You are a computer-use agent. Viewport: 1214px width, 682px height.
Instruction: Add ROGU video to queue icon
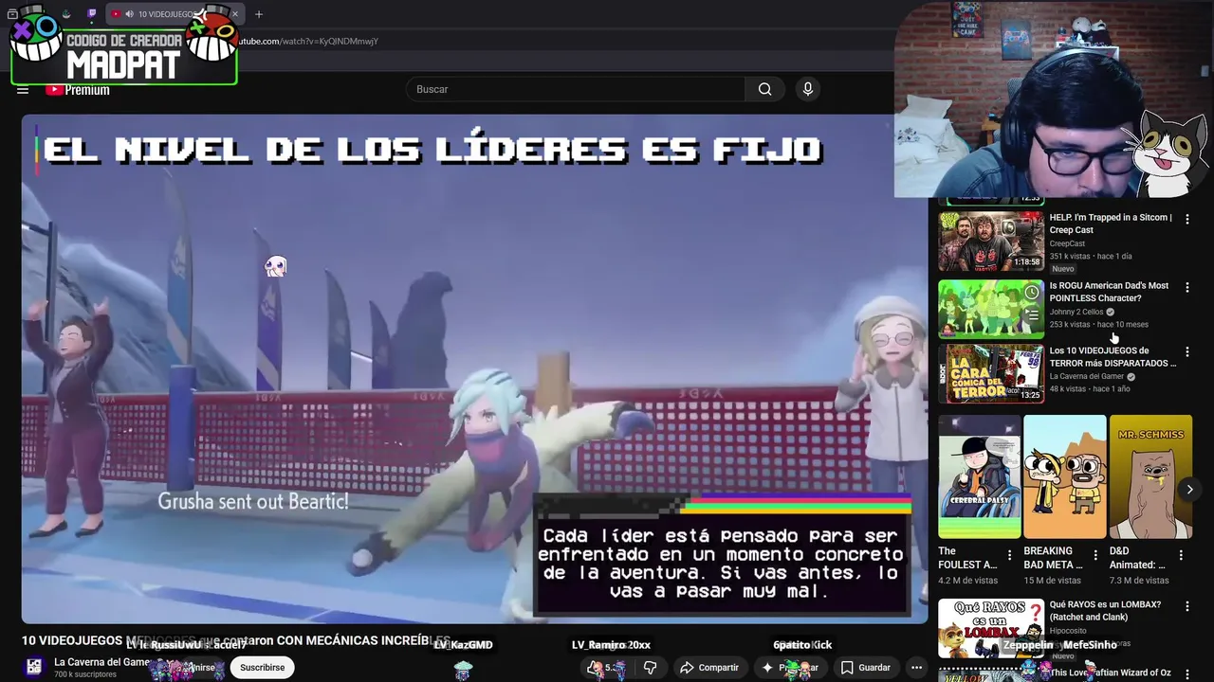pyautogui.click(x=1031, y=314)
